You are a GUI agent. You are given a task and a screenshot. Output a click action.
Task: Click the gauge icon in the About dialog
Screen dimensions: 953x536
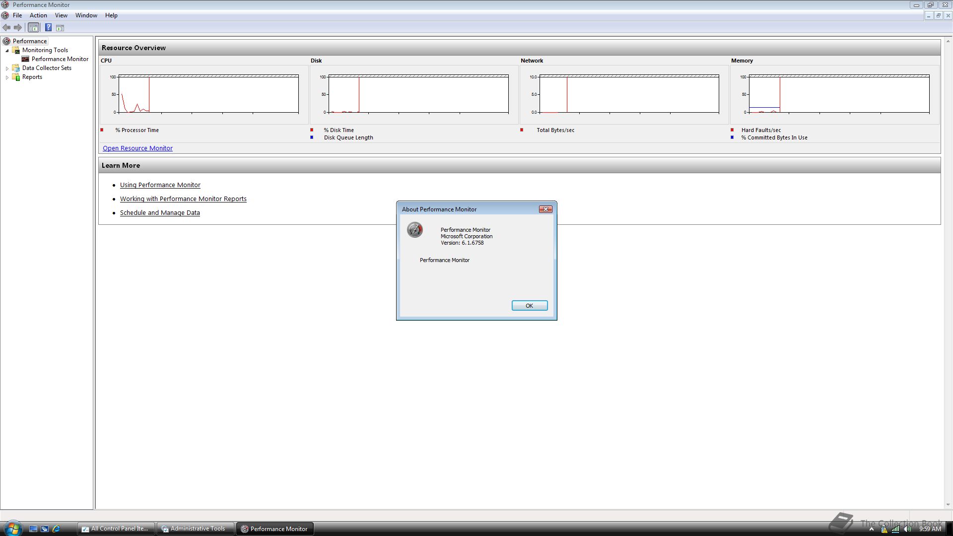click(x=415, y=230)
